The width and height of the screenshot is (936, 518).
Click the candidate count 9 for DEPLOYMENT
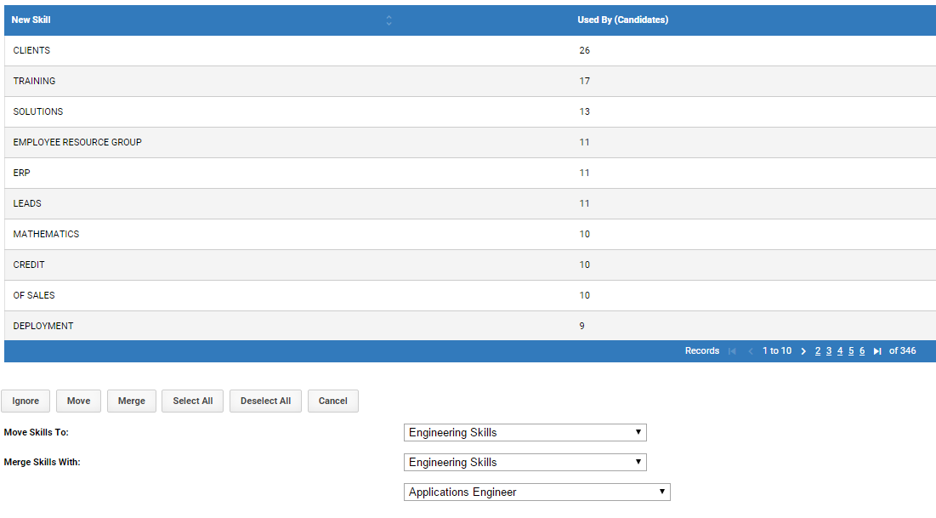coord(582,327)
